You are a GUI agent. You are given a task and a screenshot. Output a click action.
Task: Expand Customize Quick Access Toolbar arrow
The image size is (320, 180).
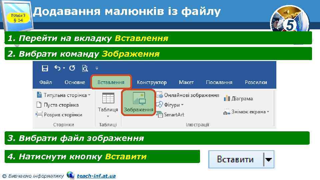coord(97,68)
